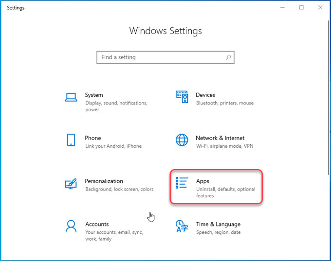Click 'Link your Android, iPhone' text
Viewport: 331px width, 261px height.
pos(113,146)
